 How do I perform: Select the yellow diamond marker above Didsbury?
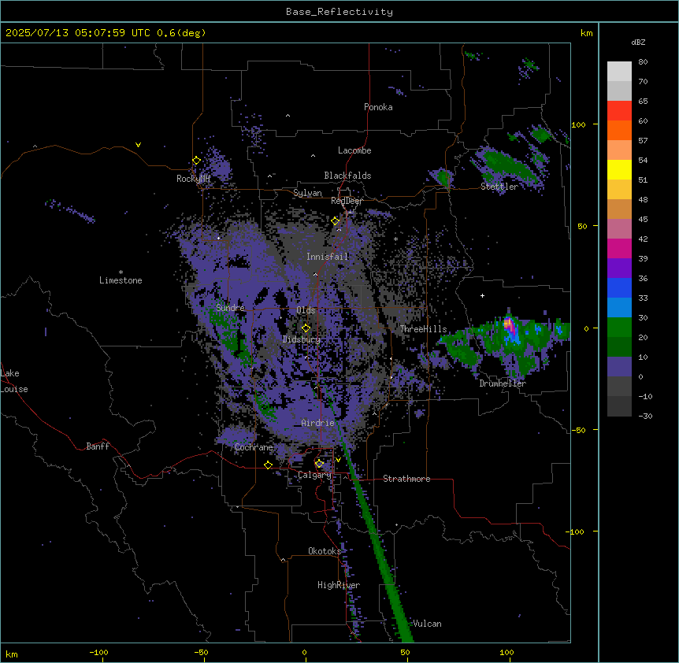(x=306, y=328)
